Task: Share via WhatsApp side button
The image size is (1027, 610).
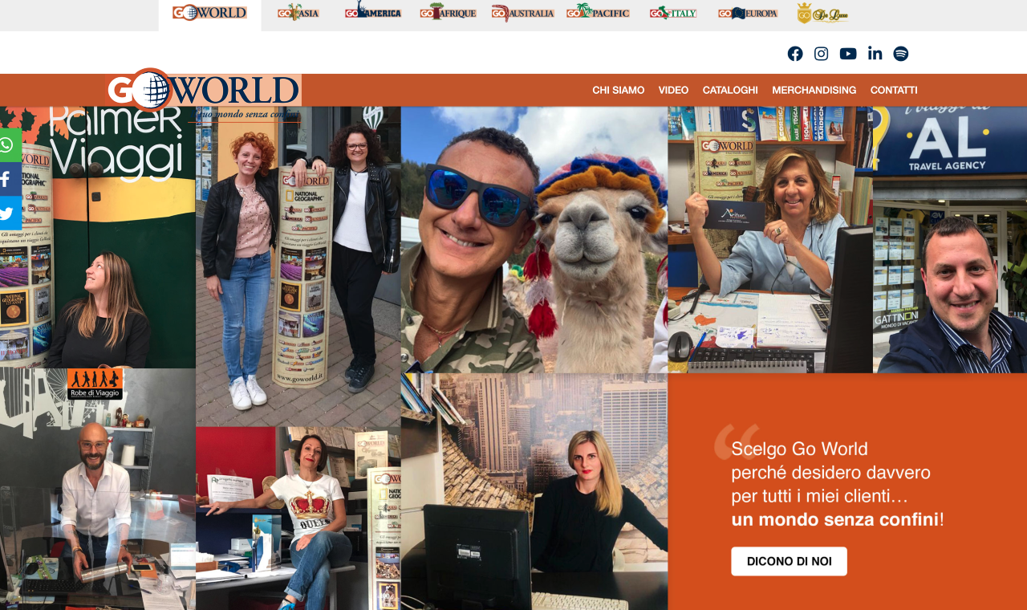Action: click(x=8, y=145)
